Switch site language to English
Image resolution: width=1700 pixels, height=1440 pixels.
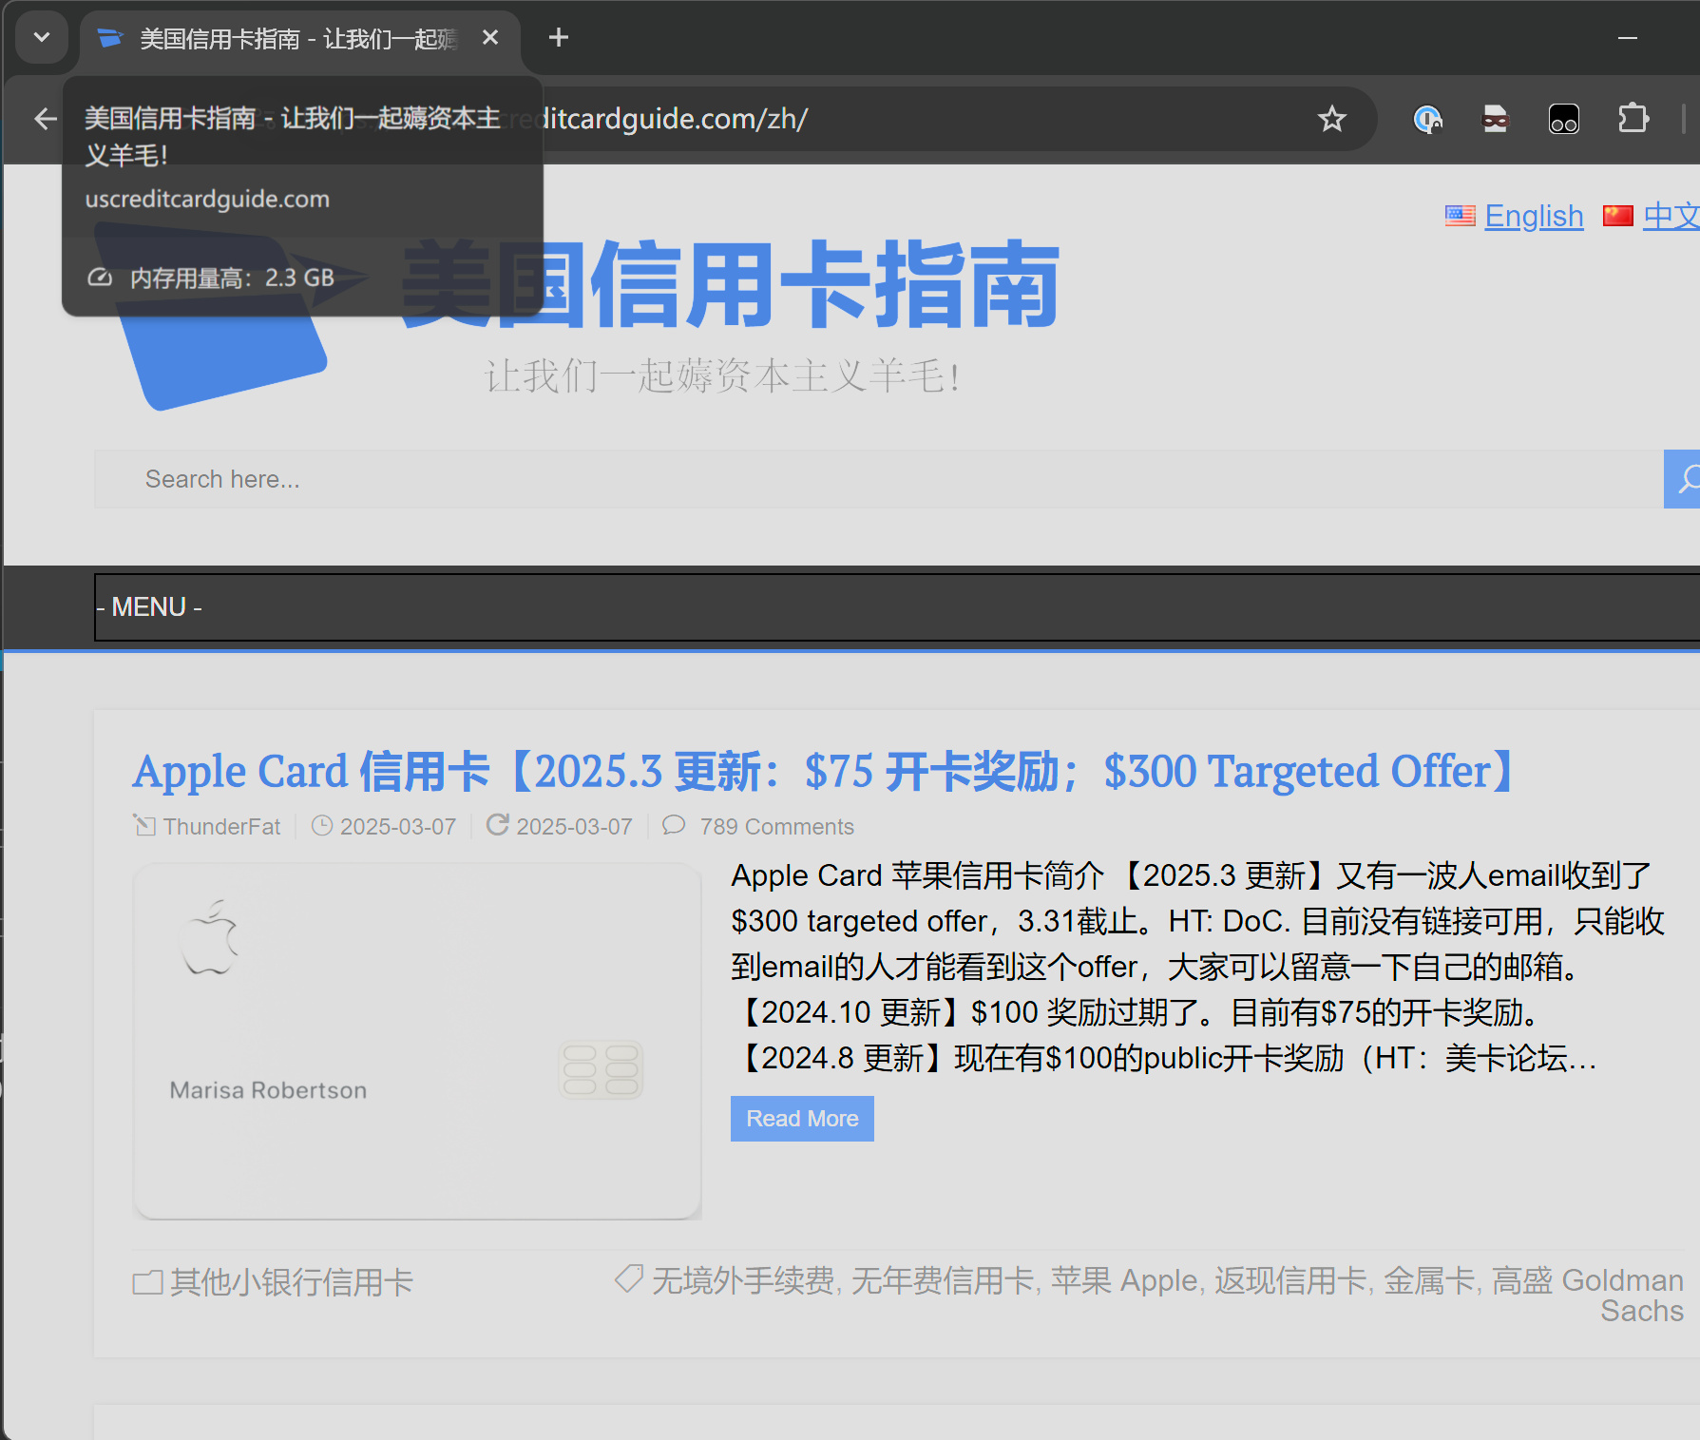click(x=1533, y=216)
